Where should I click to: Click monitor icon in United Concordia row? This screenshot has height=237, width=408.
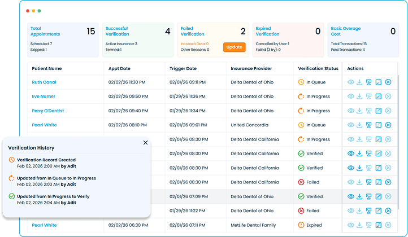pos(369,125)
